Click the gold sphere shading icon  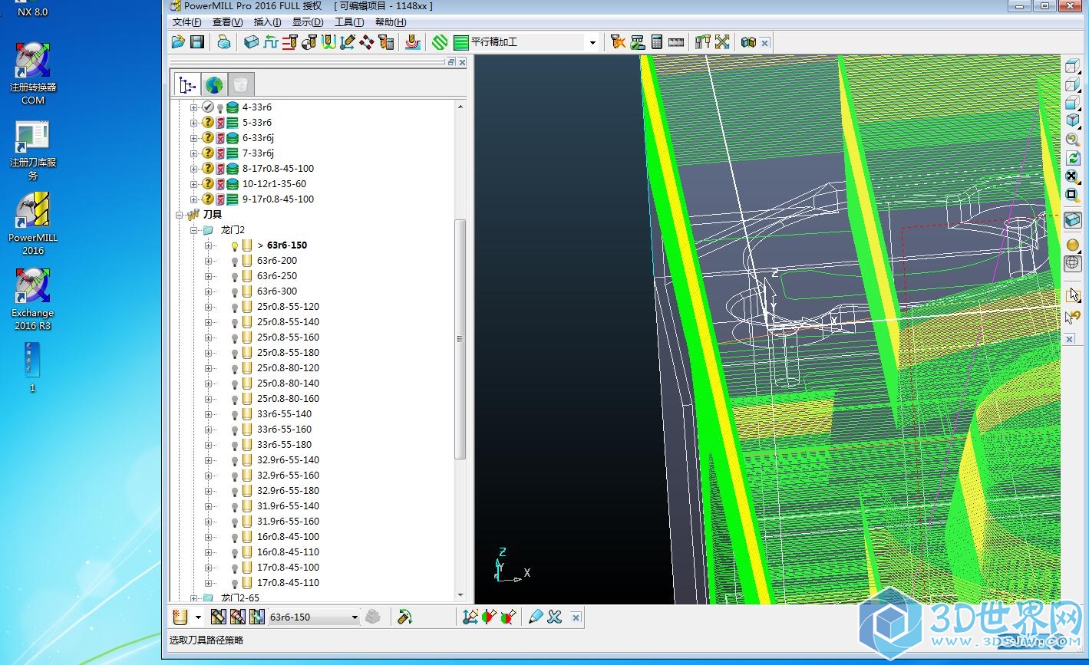1072,245
